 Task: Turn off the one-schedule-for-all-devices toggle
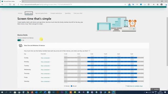[x=19, y=40]
